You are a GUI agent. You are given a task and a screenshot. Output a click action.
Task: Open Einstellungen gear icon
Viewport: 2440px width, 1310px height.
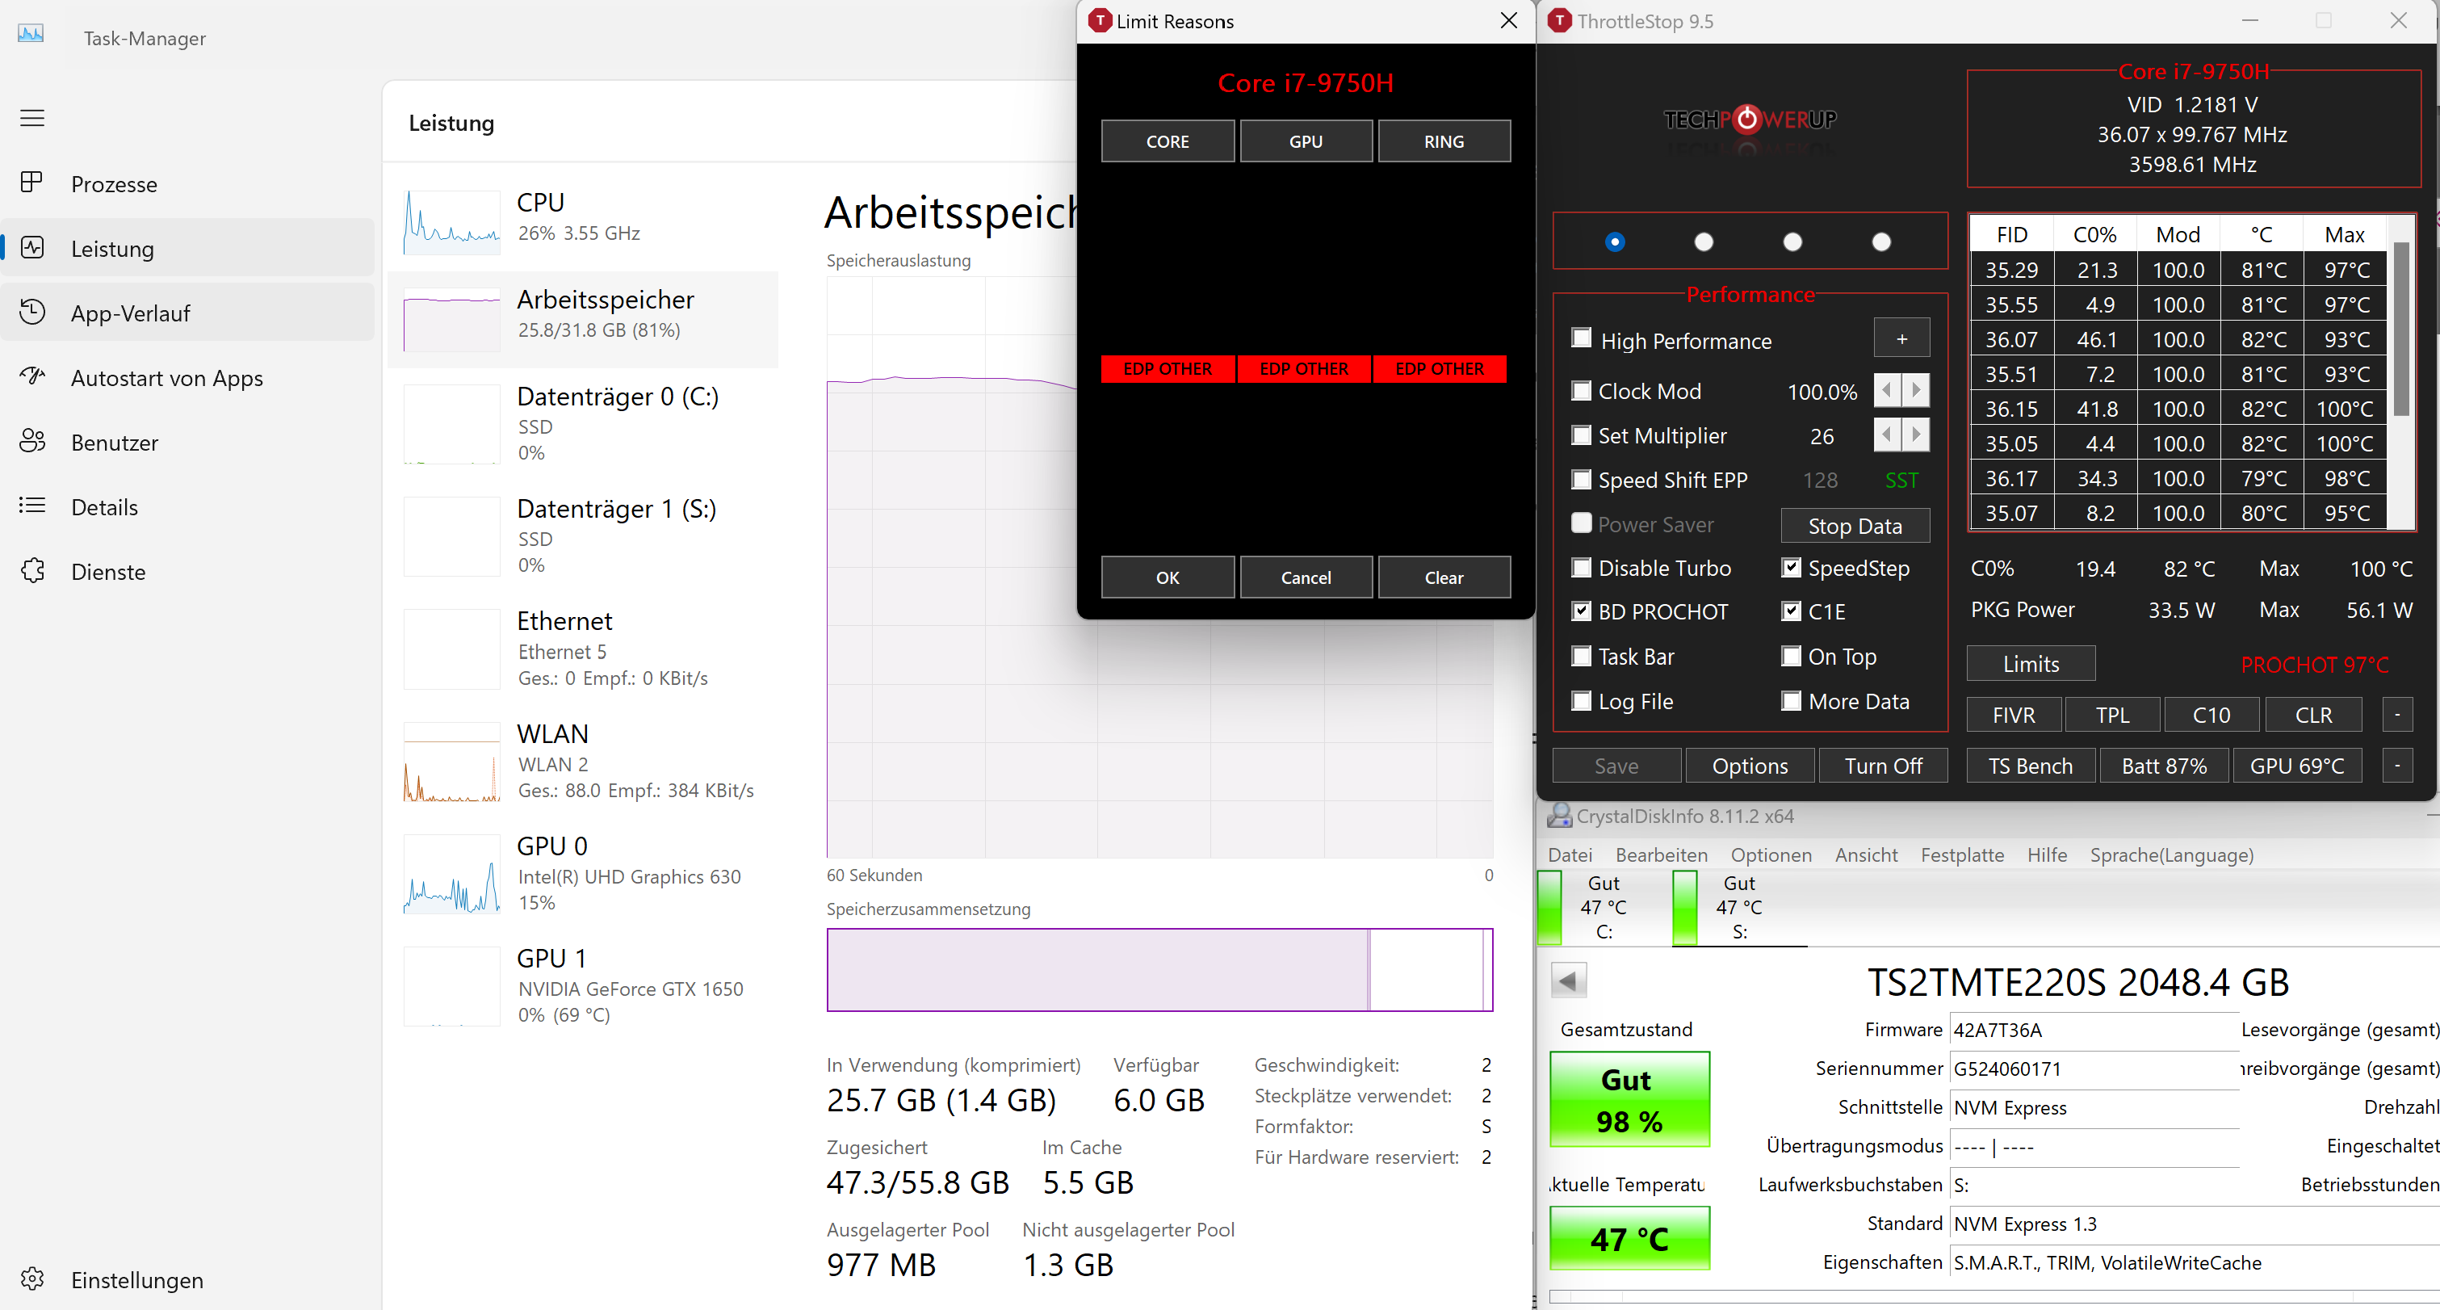(x=32, y=1279)
